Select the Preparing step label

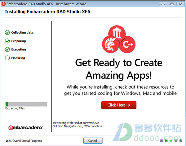click(19, 41)
